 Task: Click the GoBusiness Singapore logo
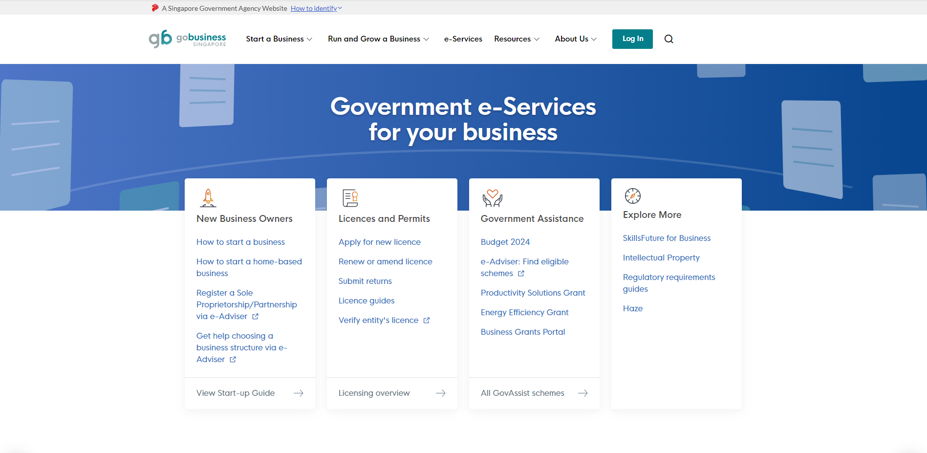click(187, 39)
